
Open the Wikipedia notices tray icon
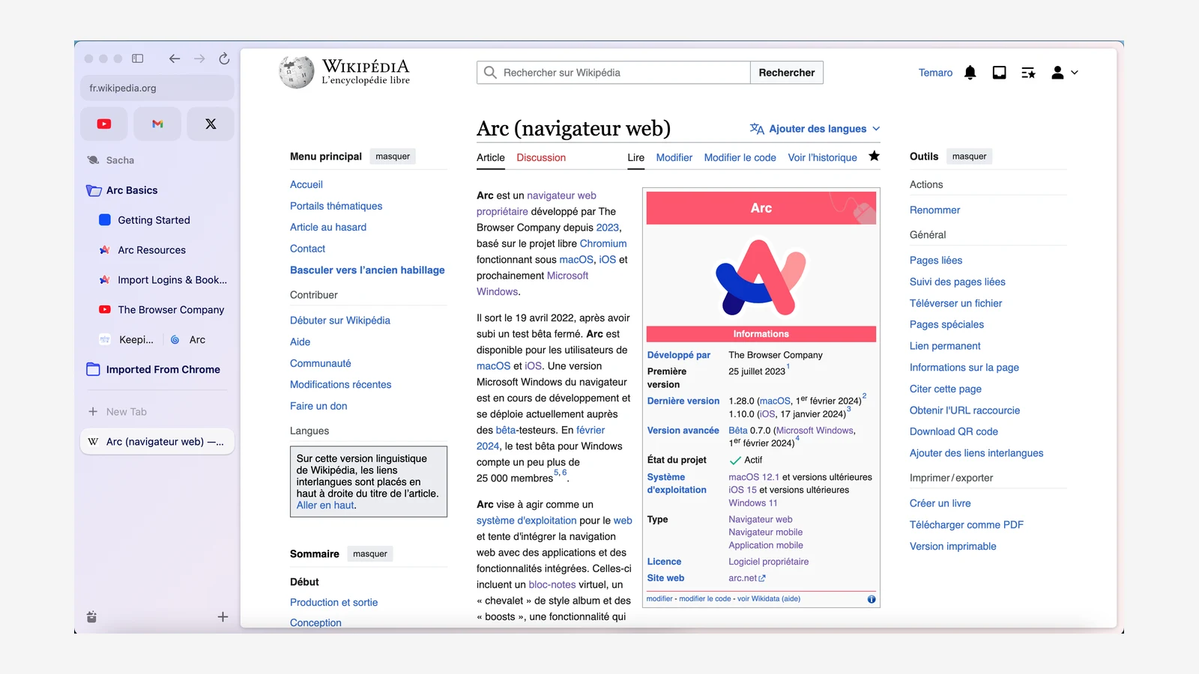(x=1000, y=73)
